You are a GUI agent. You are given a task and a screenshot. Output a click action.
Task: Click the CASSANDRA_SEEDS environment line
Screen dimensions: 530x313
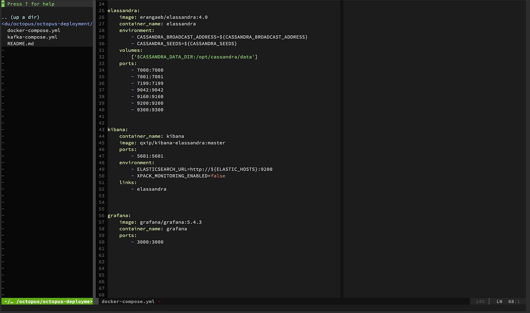184,44
